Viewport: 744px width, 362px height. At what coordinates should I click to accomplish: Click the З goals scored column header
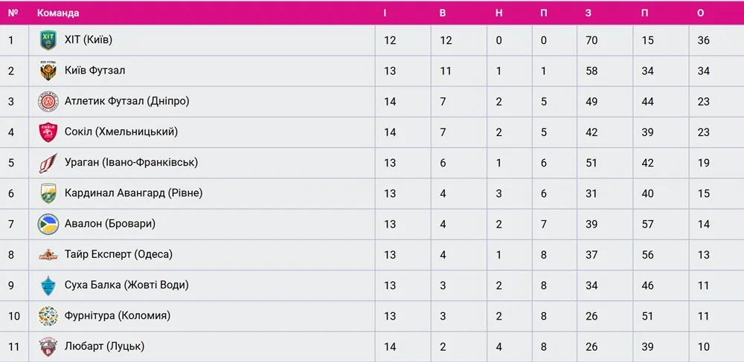[589, 13]
